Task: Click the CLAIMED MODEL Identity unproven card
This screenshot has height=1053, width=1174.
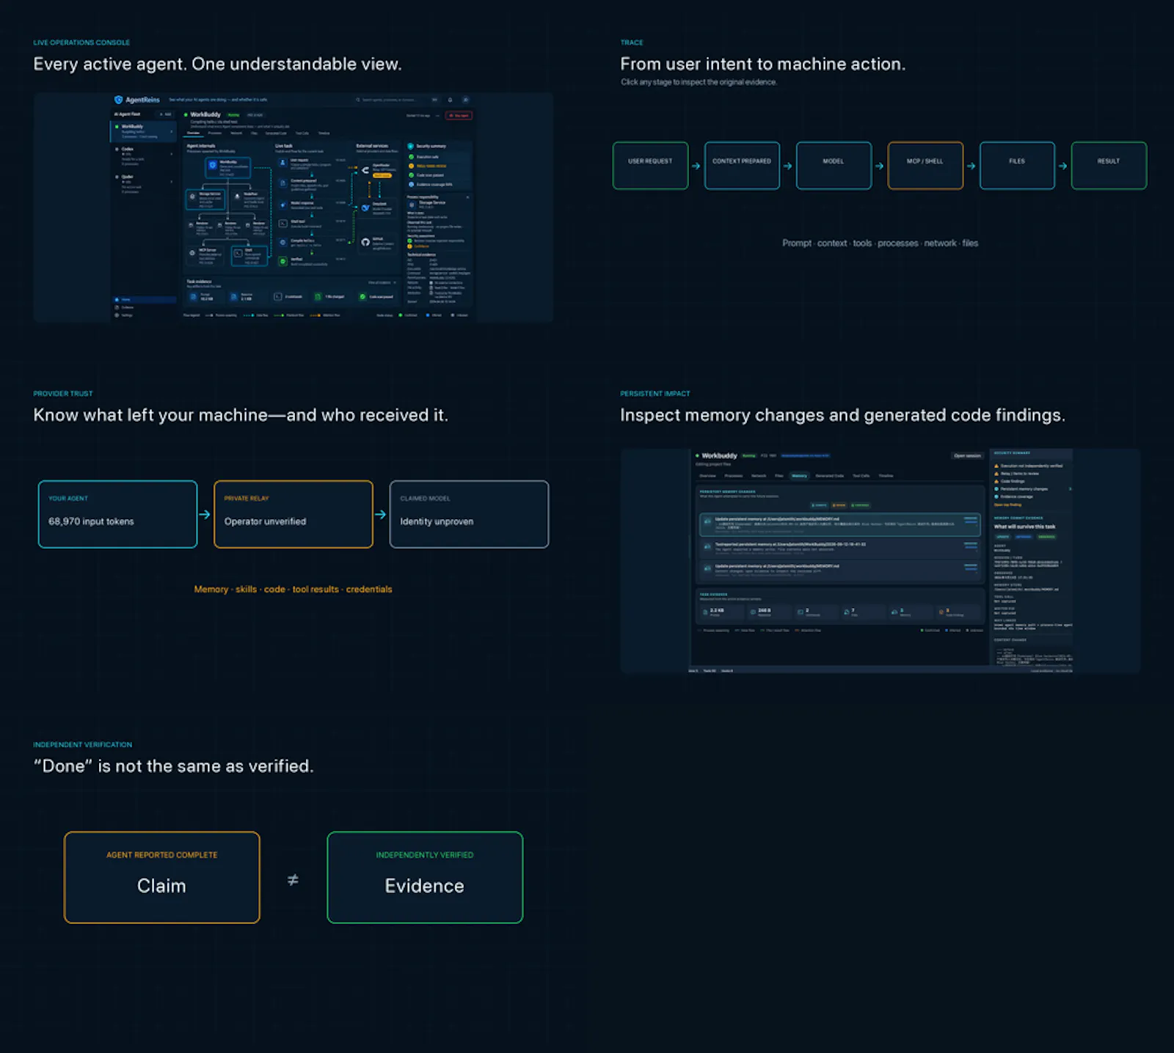Action: click(469, 514)
